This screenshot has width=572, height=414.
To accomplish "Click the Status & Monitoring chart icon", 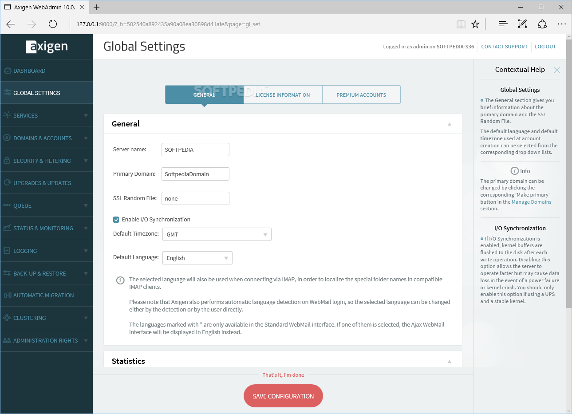I will click(7, 228).
